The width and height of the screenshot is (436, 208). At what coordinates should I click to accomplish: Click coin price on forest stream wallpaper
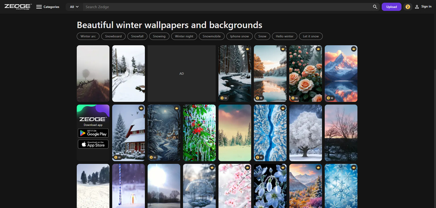[224, 98]
